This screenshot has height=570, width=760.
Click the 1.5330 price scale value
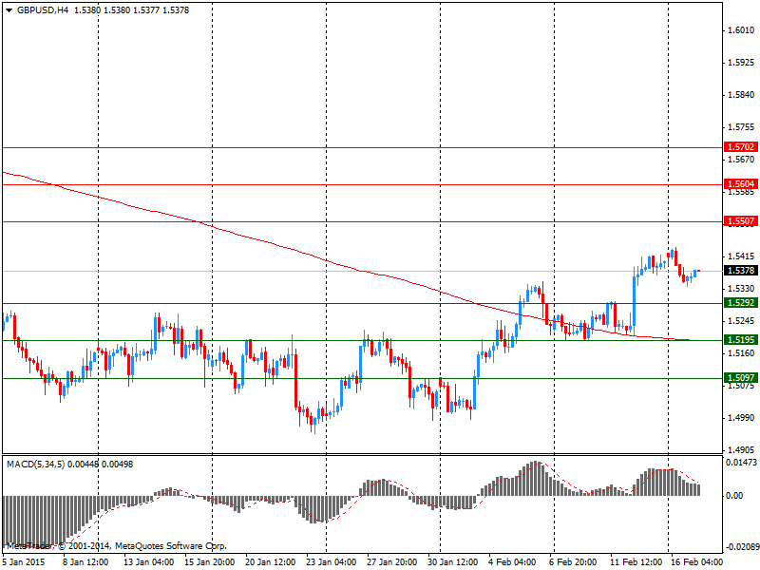pyautogui.click(x=742, y=289)
